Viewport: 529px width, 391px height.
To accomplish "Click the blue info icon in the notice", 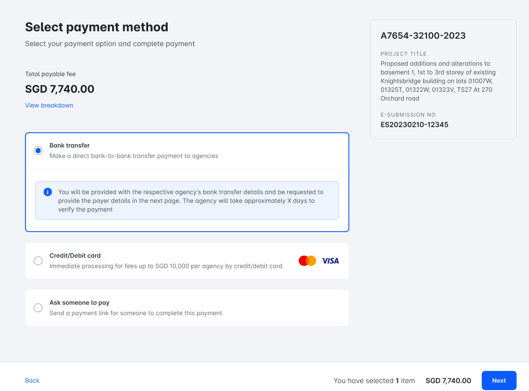I will (48, 192).
